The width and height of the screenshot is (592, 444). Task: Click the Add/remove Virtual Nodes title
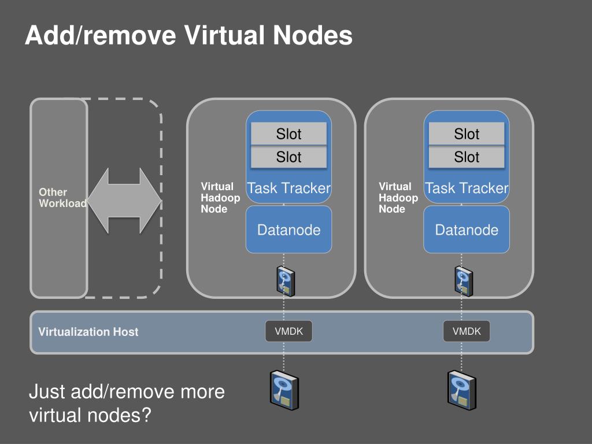[189, 35]
